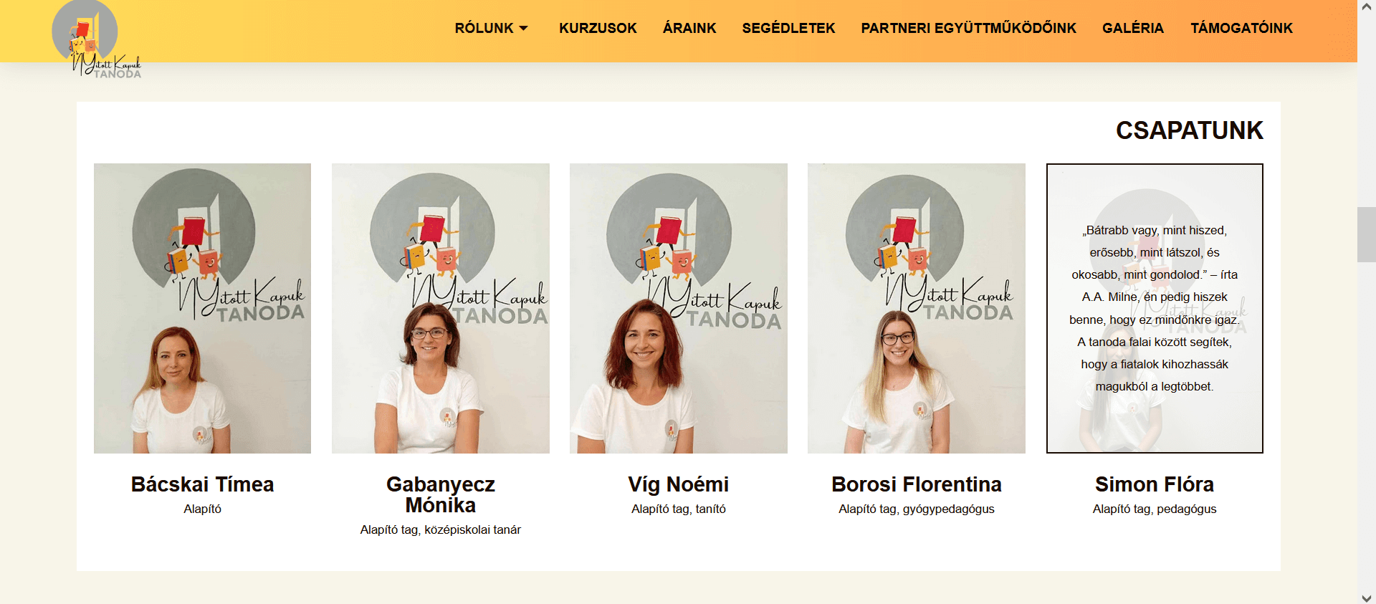Click the scrollbar up arrow
Image resolution: width=1376 pixels, height=604 pixels.
(1367, 6)
